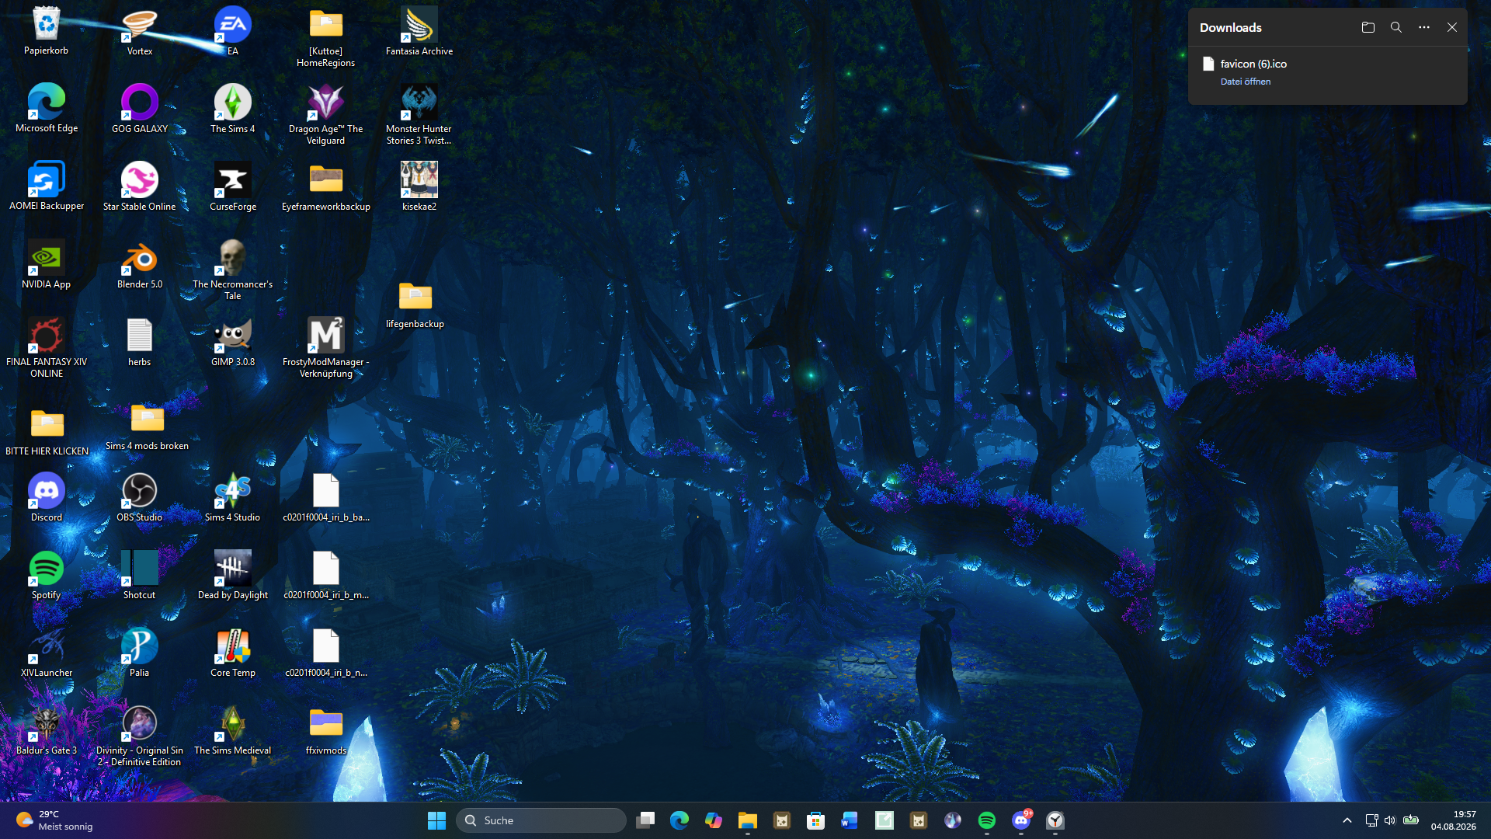1491x839 pixels.
Task: Select the desktop Spotify shortcut
Action: (x=47, y=575)
